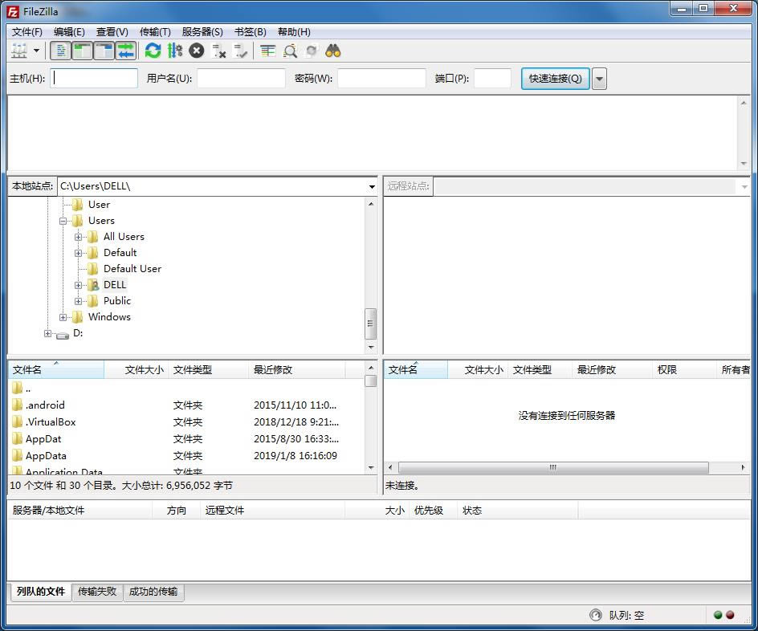
Task: Open the 服务器(S) menu
Action: coord(202,32)
